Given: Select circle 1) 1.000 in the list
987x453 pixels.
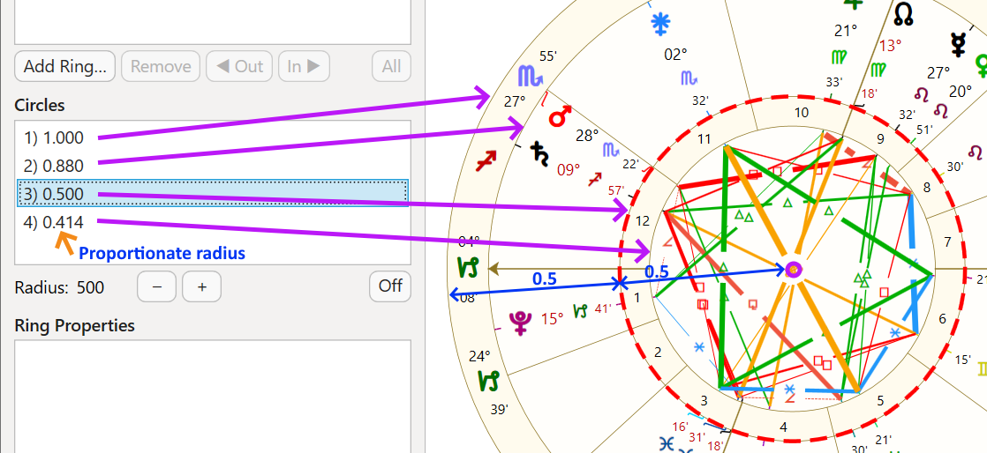Looking at the screenshot, I should coord(213,137).
